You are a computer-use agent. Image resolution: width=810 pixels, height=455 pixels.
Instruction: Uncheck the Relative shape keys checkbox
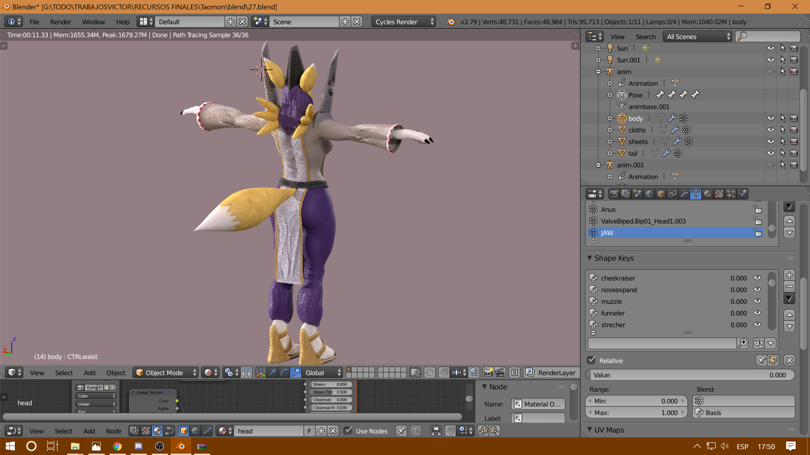tap(592, 360)
